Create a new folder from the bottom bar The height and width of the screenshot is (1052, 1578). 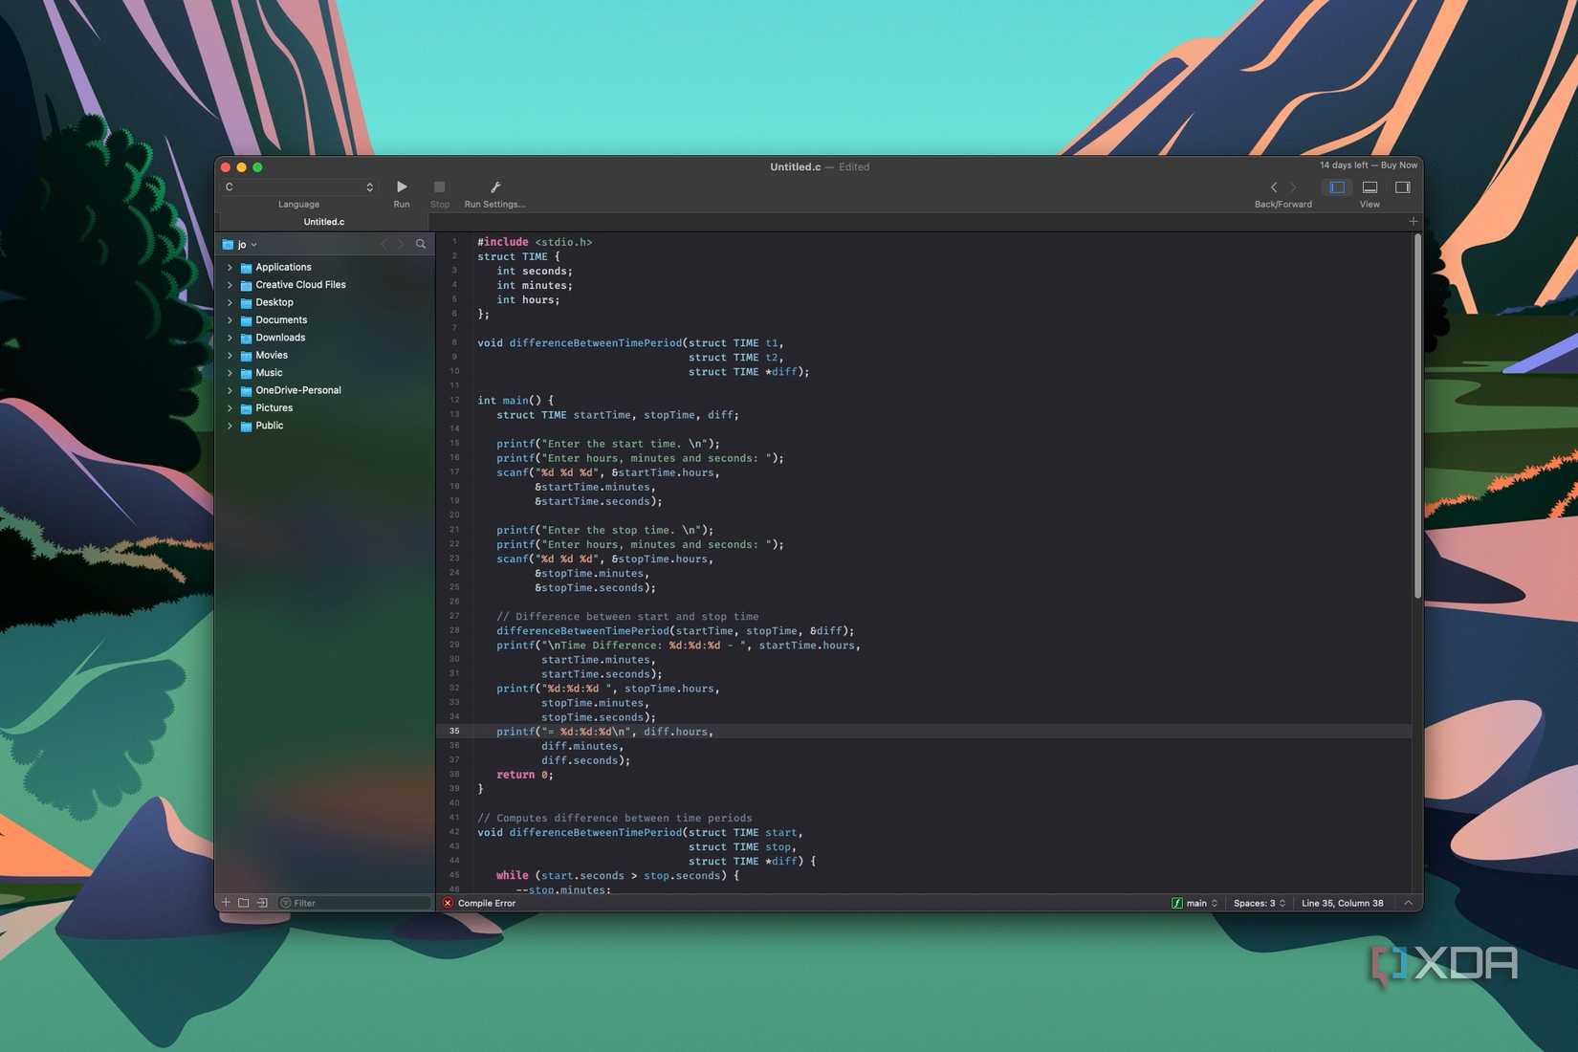[x=243, y=902]
